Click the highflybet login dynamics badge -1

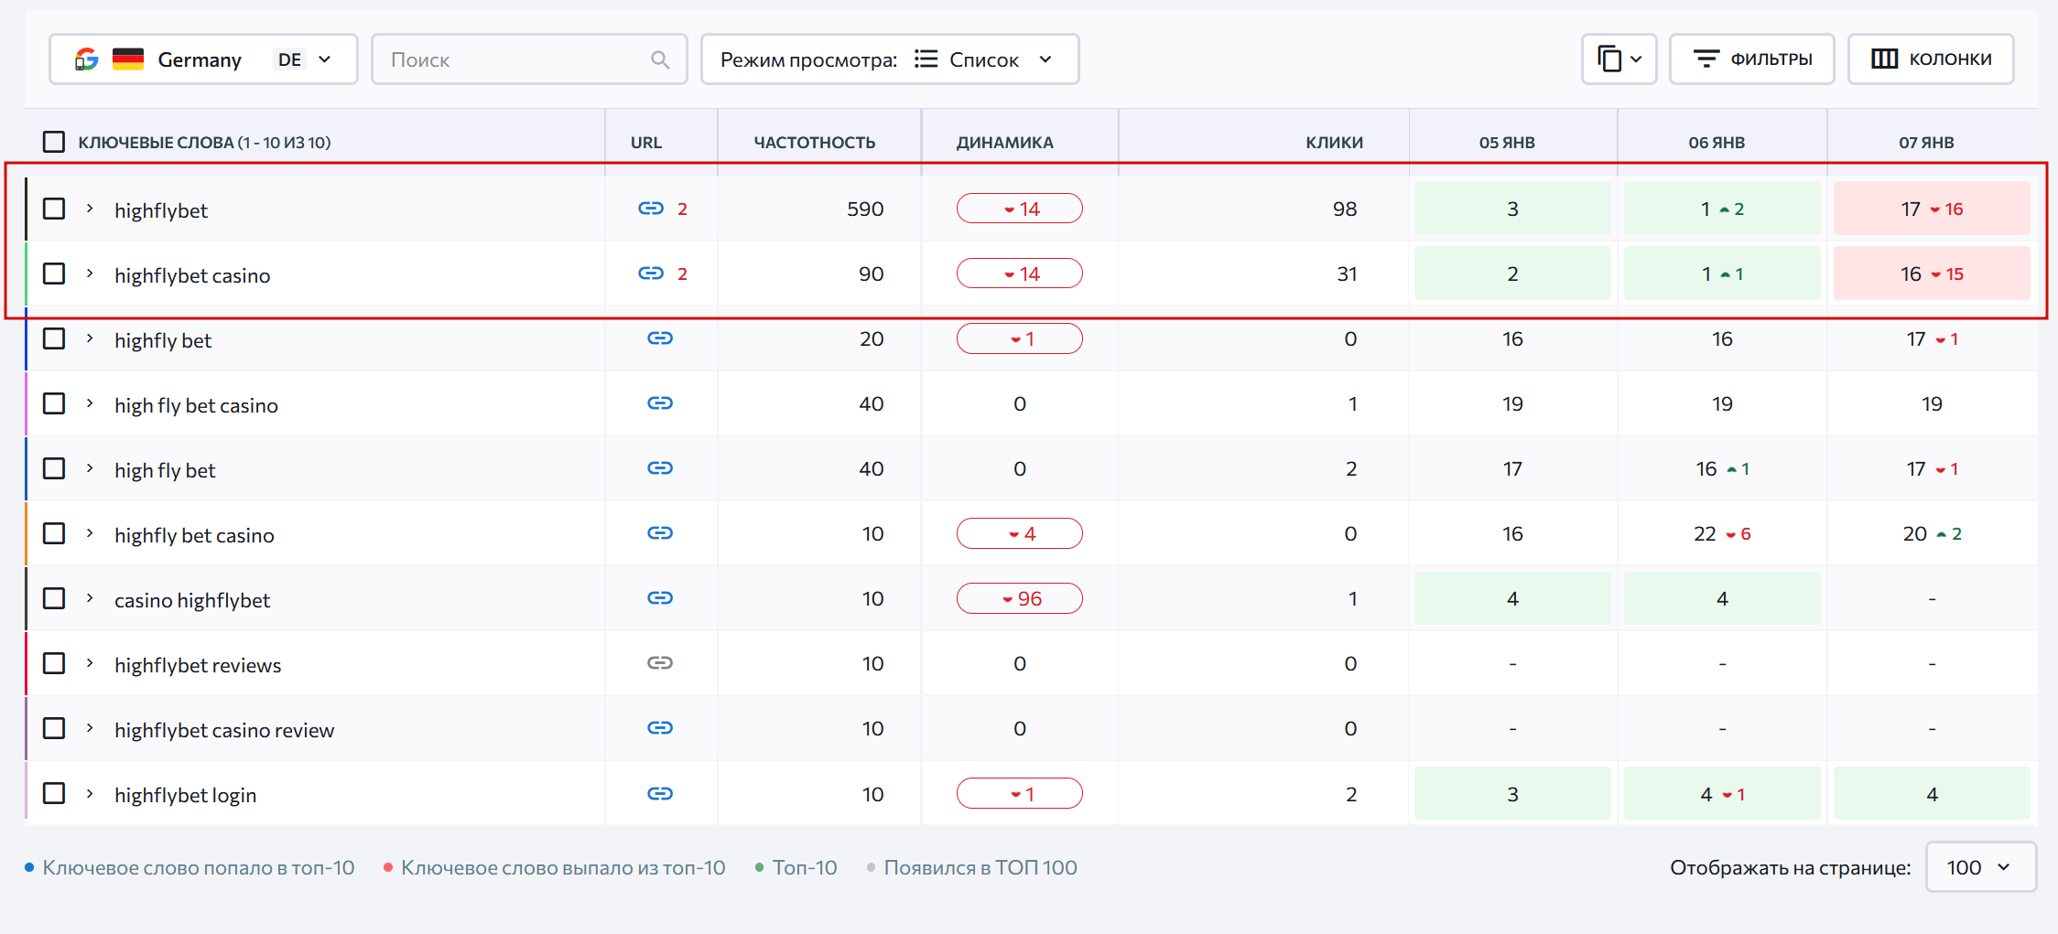click(x=1020, y=793)
